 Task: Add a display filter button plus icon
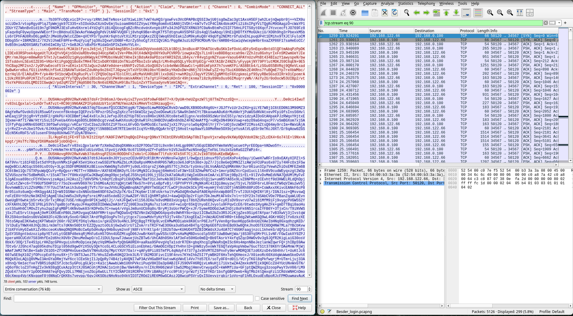click(x=565, y=23)
